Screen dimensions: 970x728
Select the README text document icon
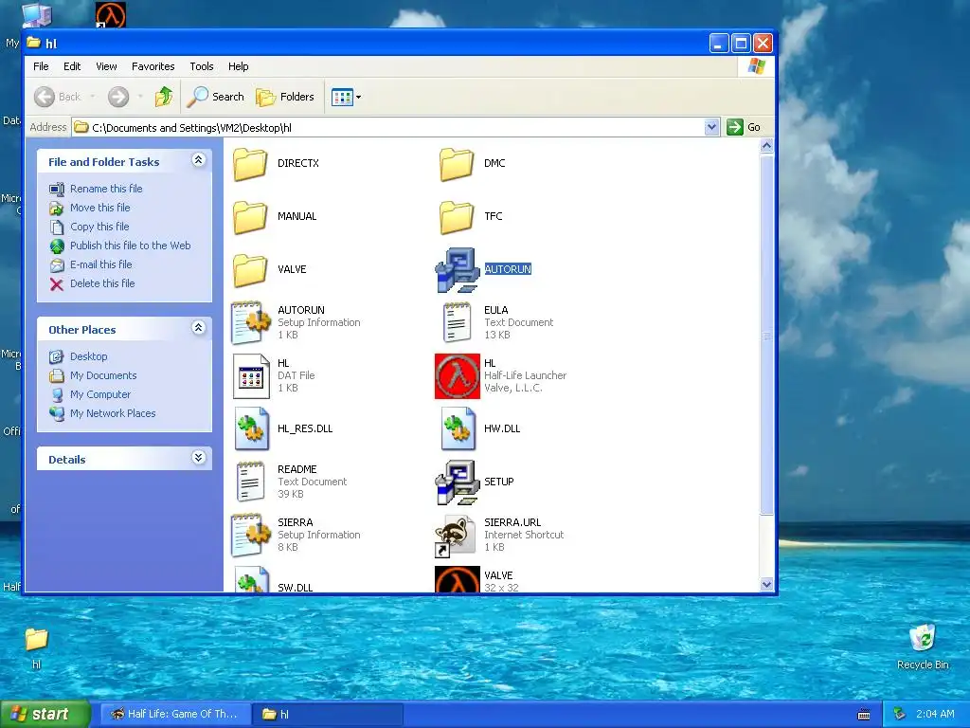pos(250,482)
